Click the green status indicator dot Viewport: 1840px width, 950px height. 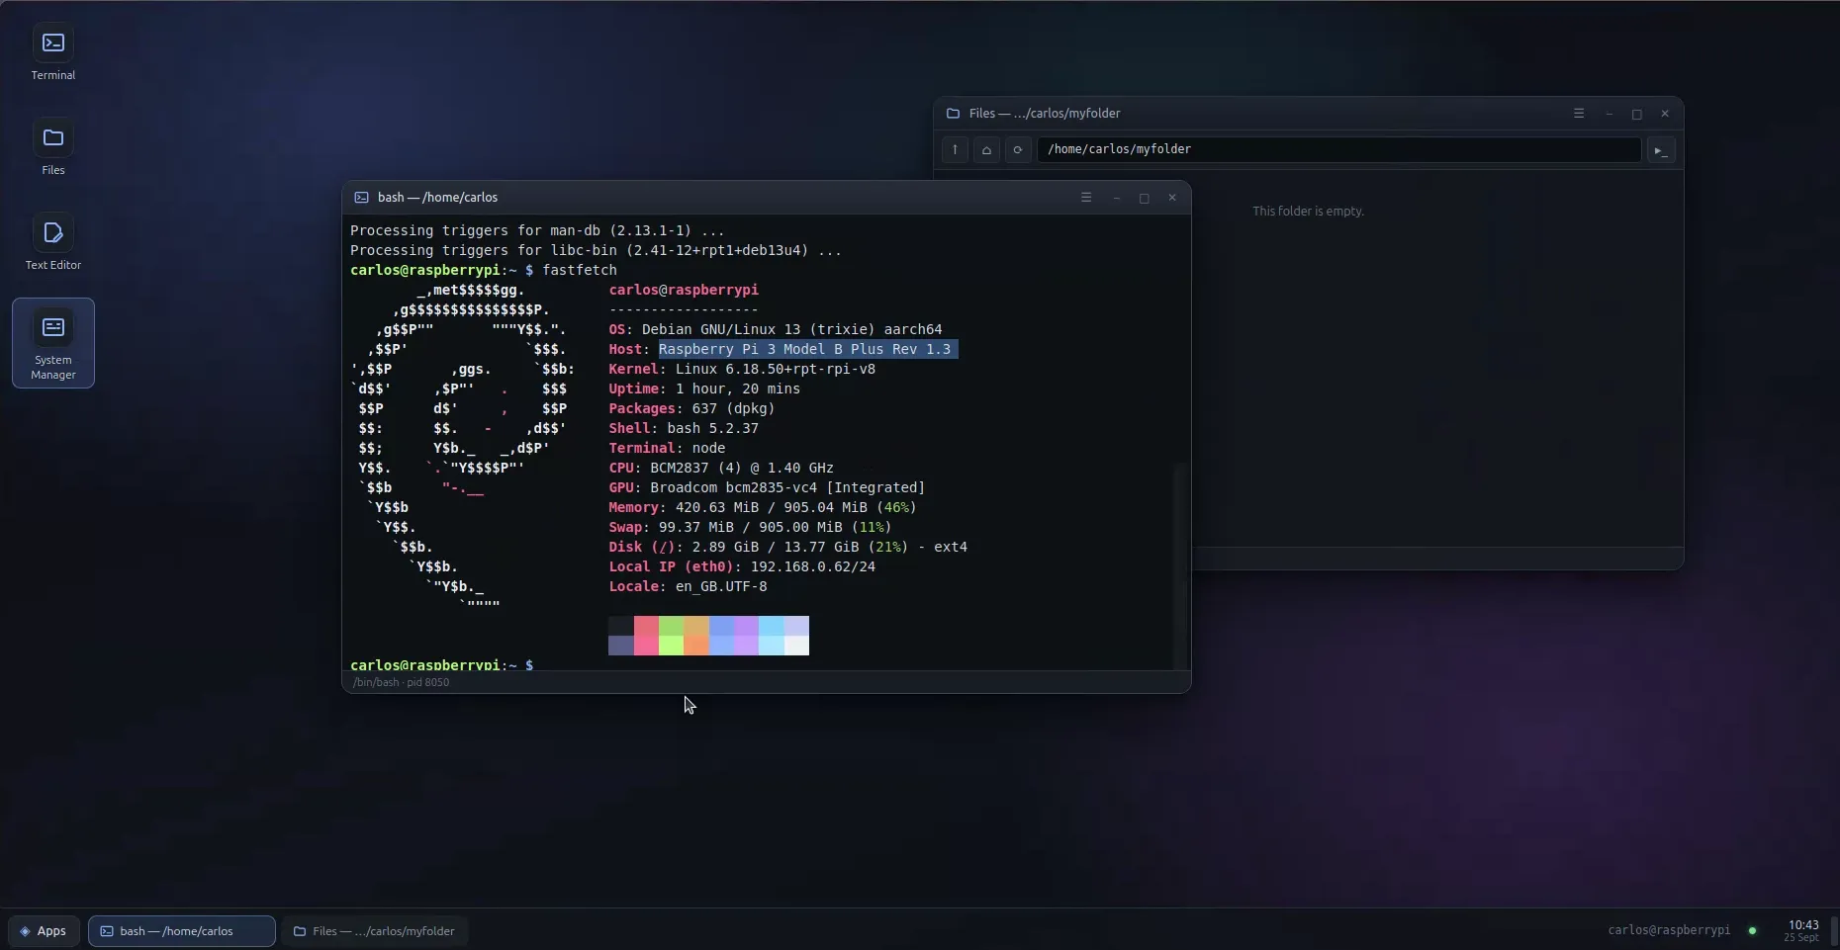tap(1752, 930)
